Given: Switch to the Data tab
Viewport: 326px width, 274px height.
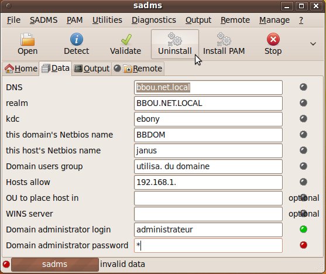Looking at the screenshot, I should (x=56, y=68).
